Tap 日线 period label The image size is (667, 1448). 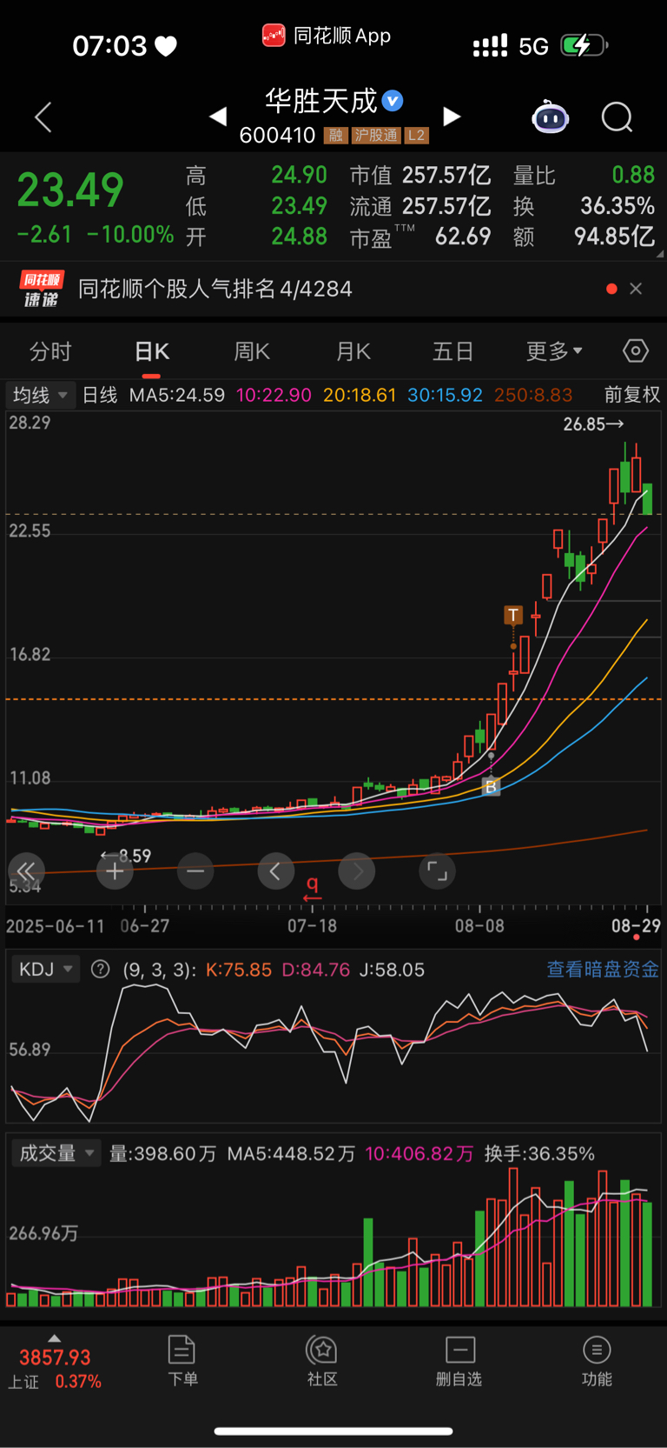point(100,395)
